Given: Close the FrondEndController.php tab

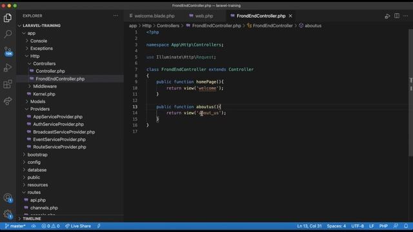Looking at the screenshot, I should [290, 16].
